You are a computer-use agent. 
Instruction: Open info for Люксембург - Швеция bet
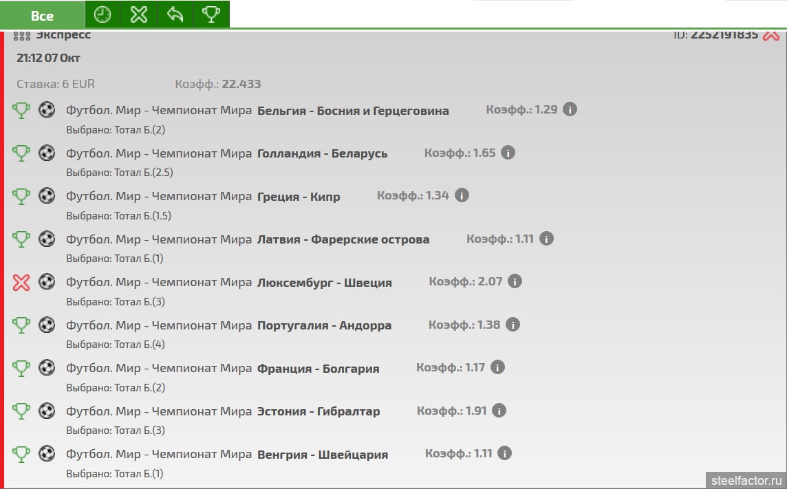click(515, 281)
